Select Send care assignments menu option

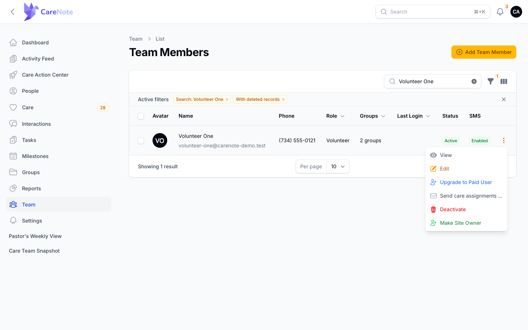click(x=466, y=196)
